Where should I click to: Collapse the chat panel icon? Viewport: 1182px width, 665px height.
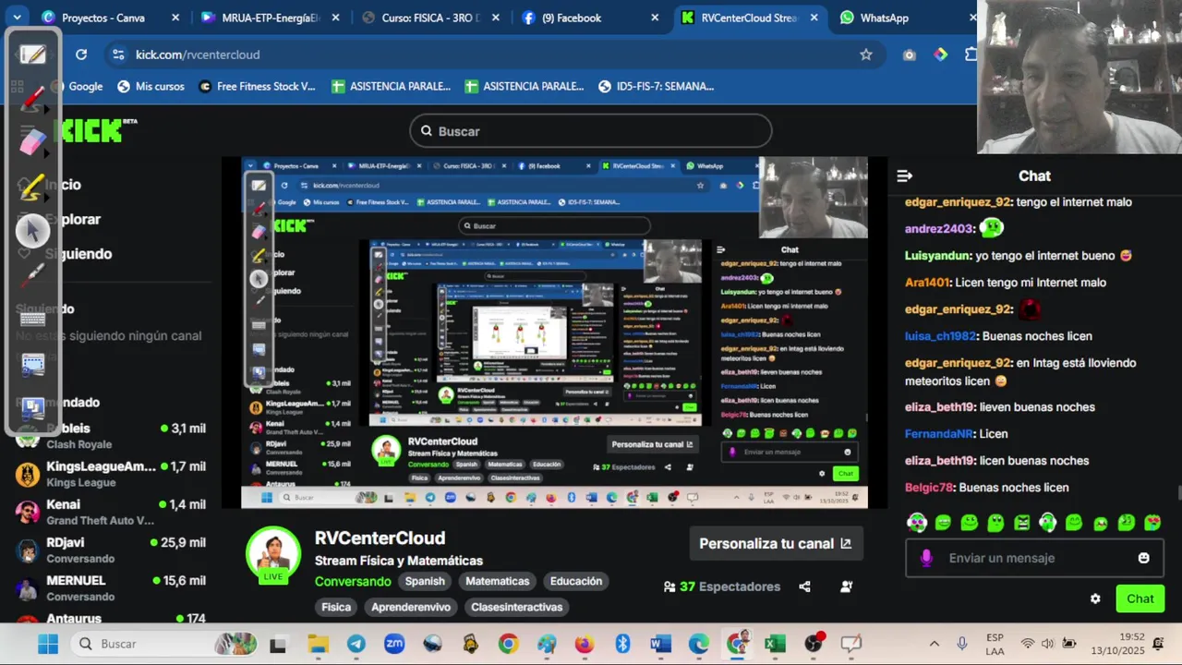(x=905, y=175)
